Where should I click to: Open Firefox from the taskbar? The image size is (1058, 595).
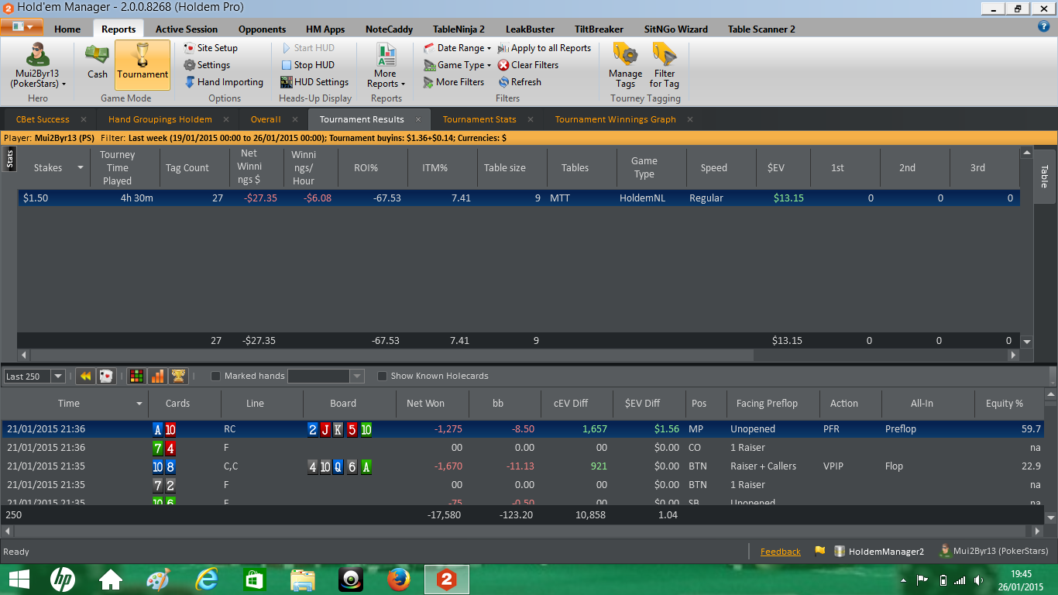point(398,579)
